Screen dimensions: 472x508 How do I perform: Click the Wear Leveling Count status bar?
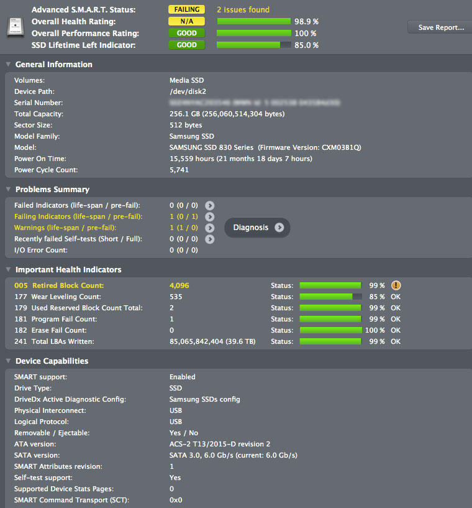(x=330, y=297)
